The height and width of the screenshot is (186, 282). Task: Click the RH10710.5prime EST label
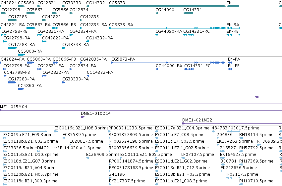click(256, 181)
